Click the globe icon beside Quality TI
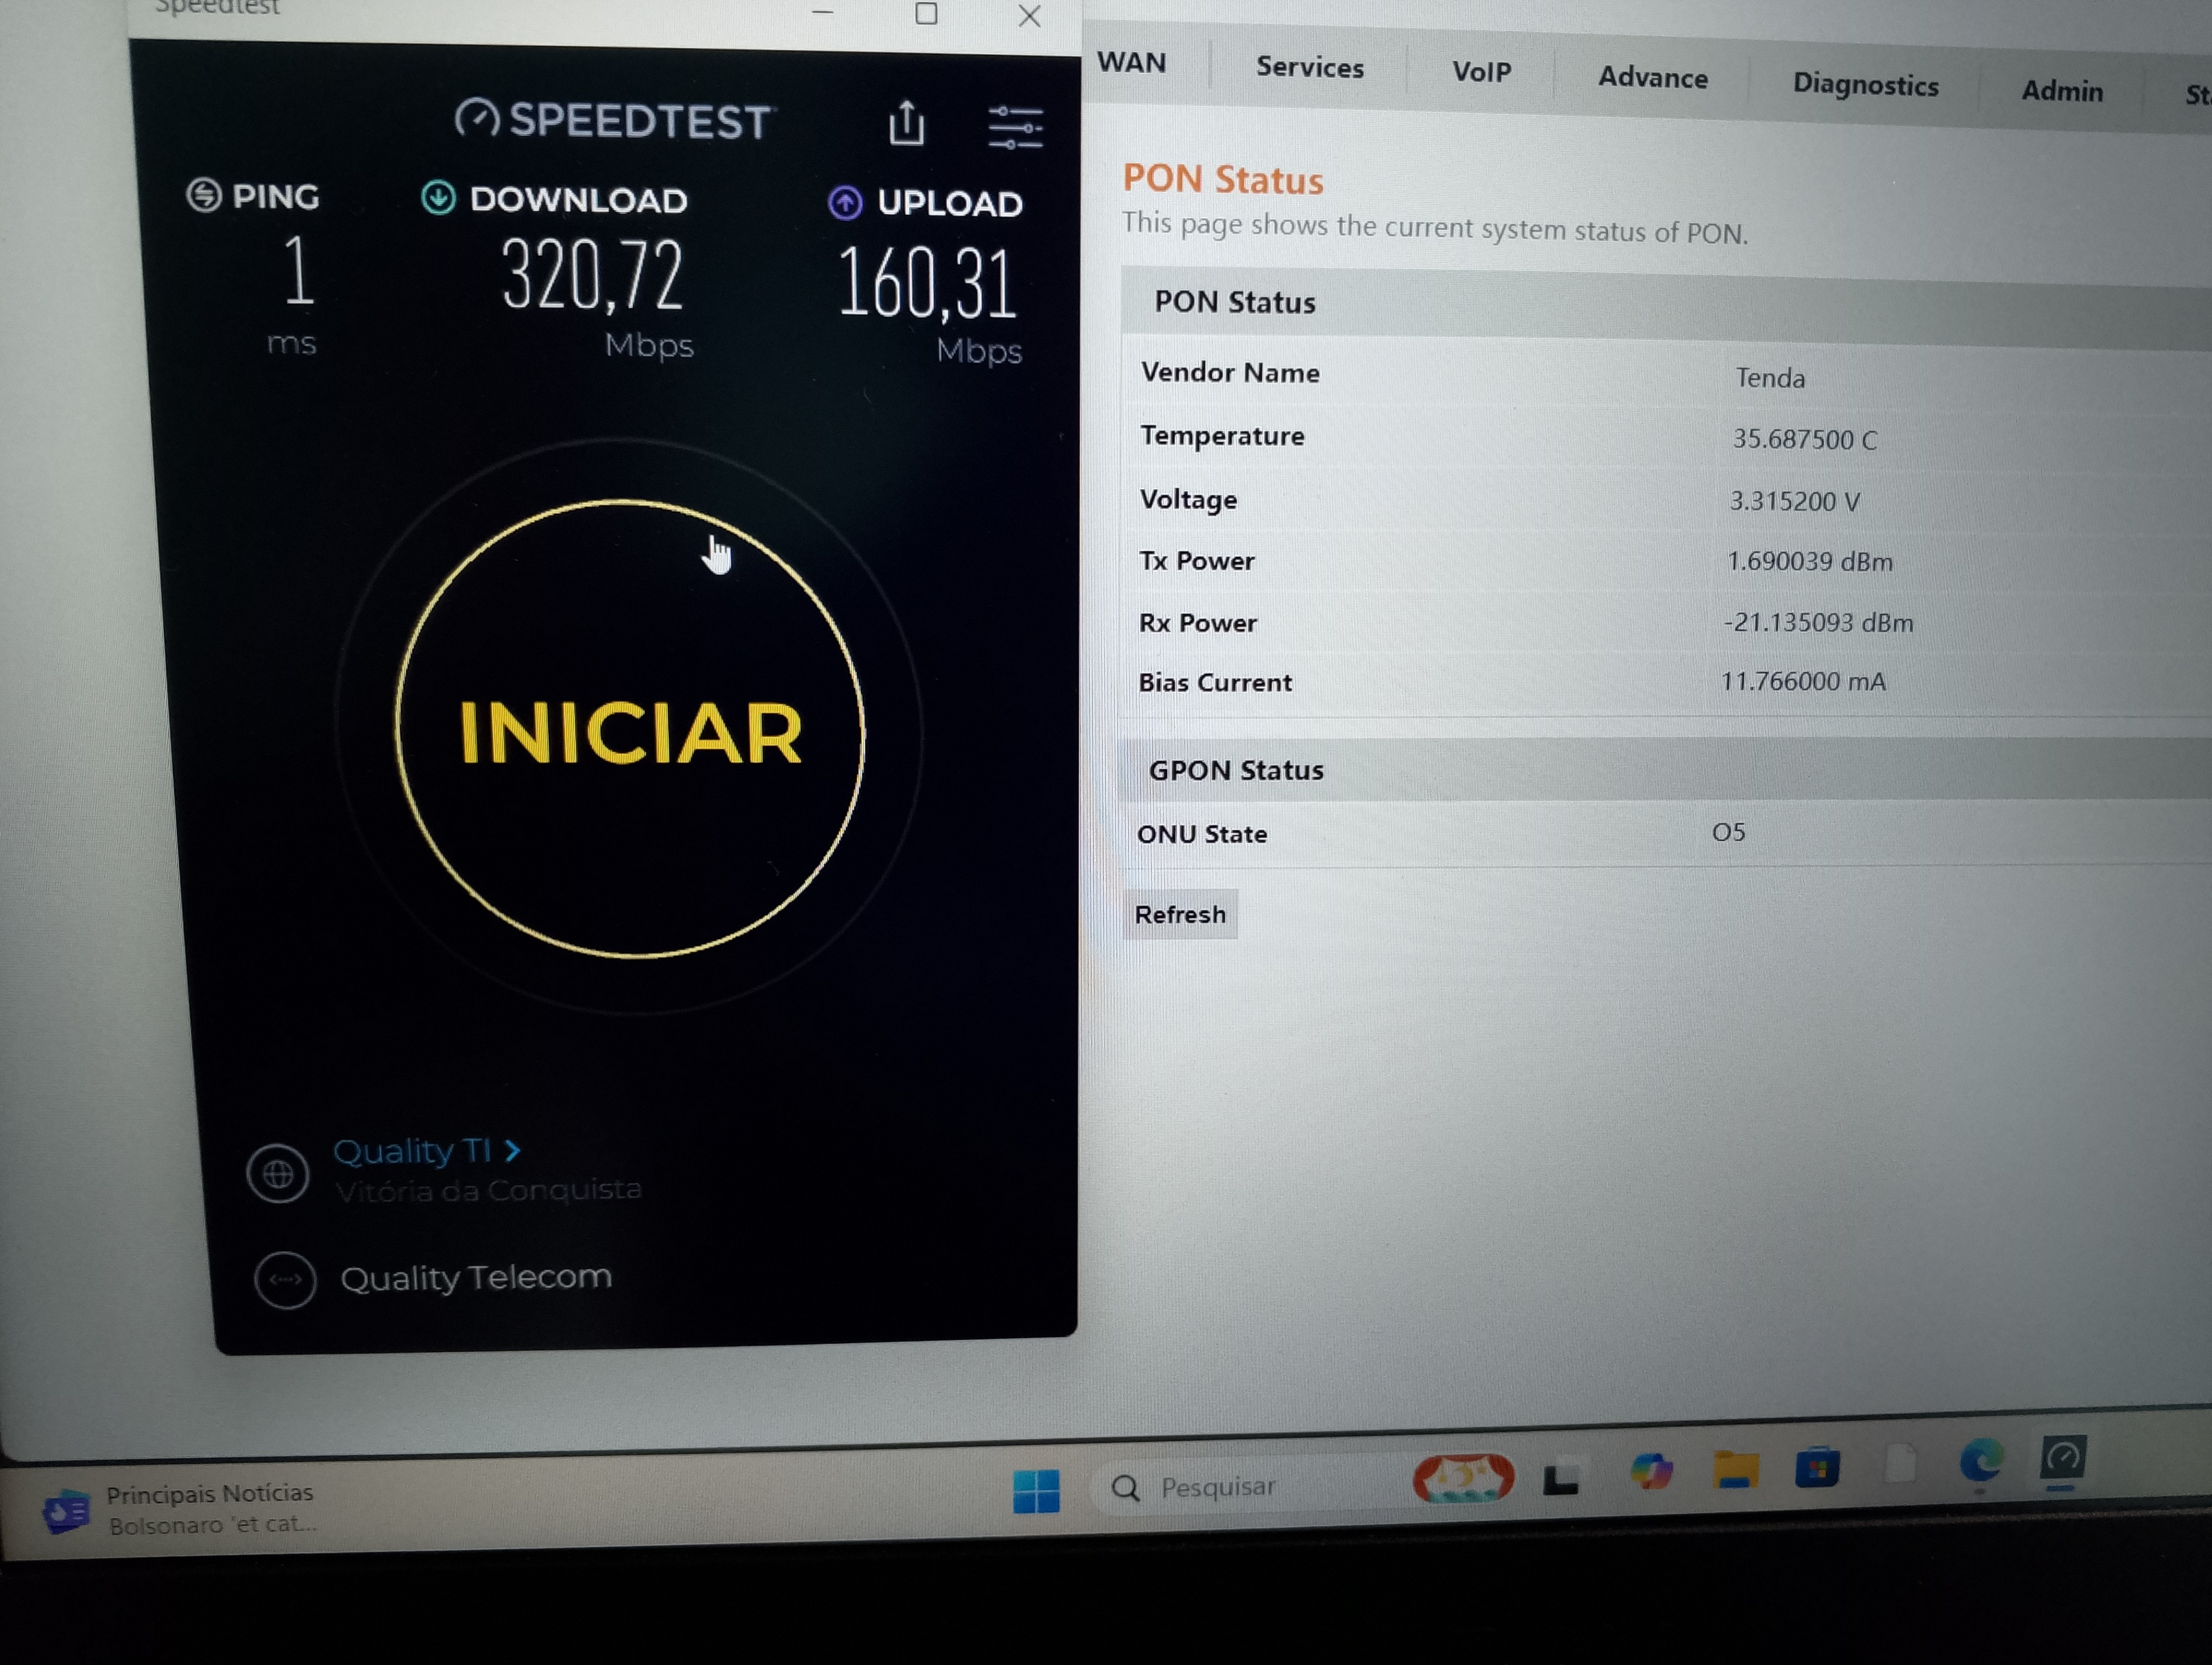This screenshot has width=2212, height=1665. tap(278, 1172)
